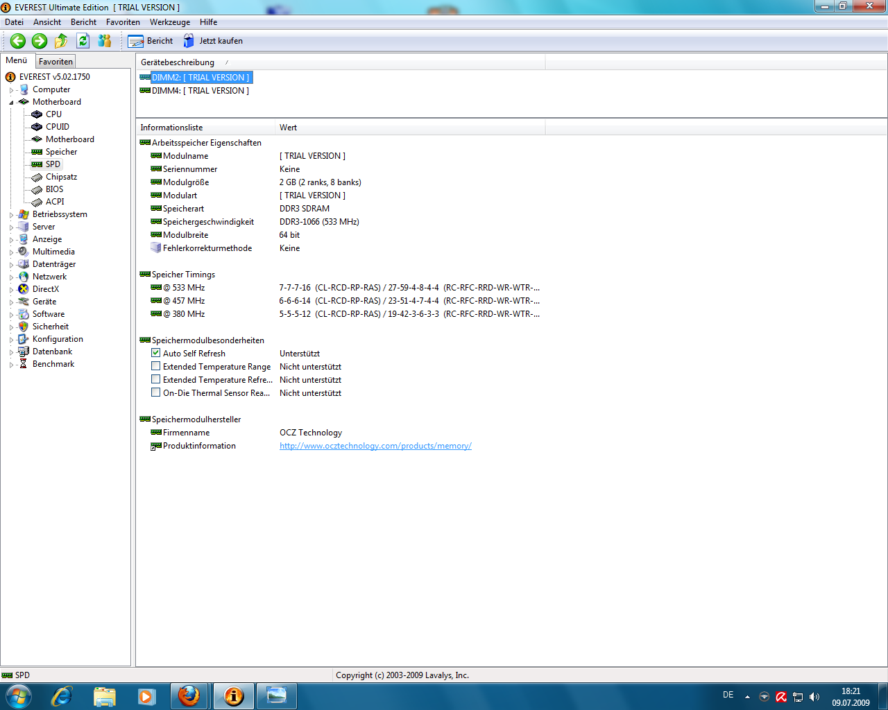Select the SPD tree item

click(53, 164)
